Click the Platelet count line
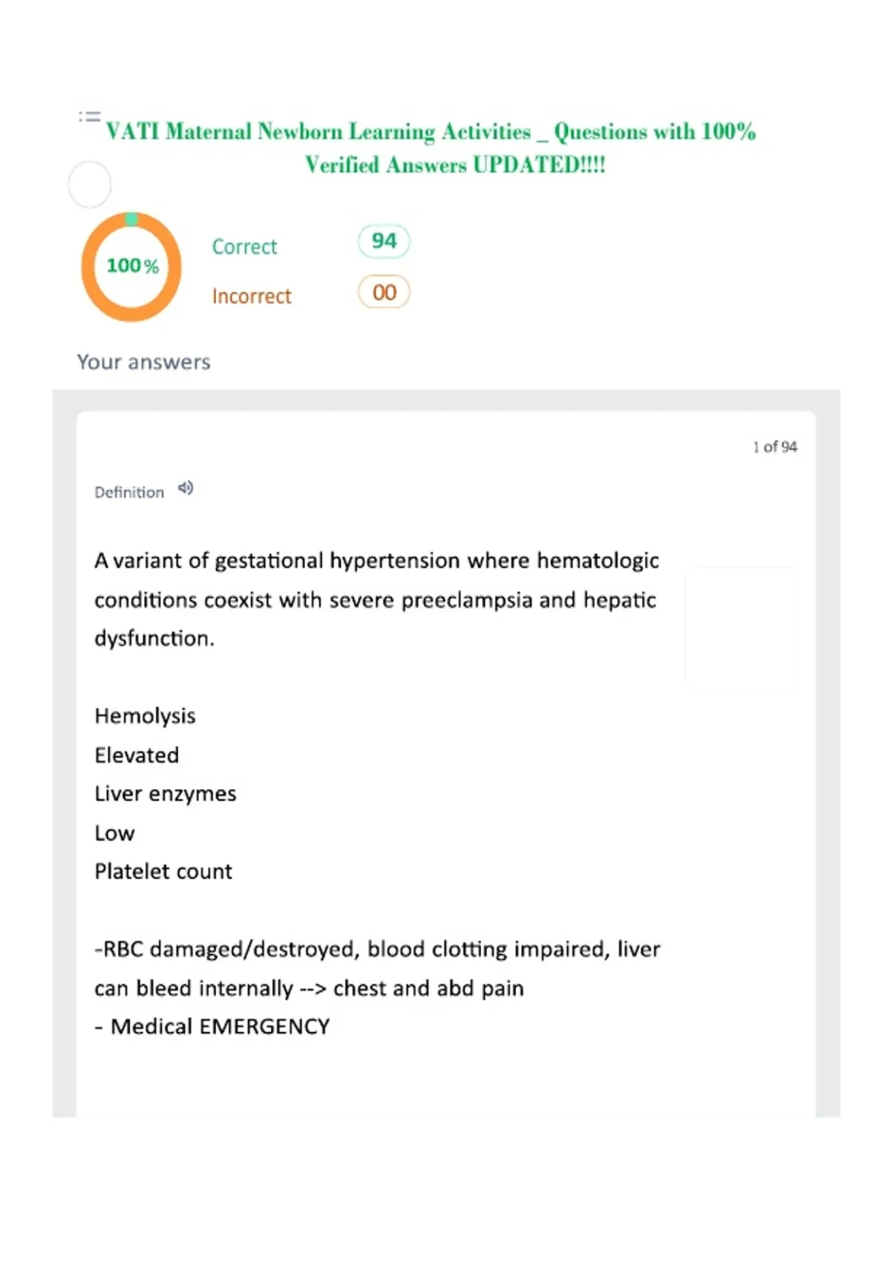The image size is (891, 1263). coord(163,871)
